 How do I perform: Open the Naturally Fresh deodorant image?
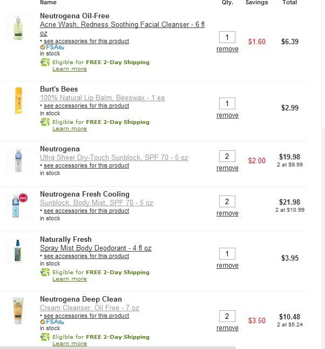tap(19, 251)
